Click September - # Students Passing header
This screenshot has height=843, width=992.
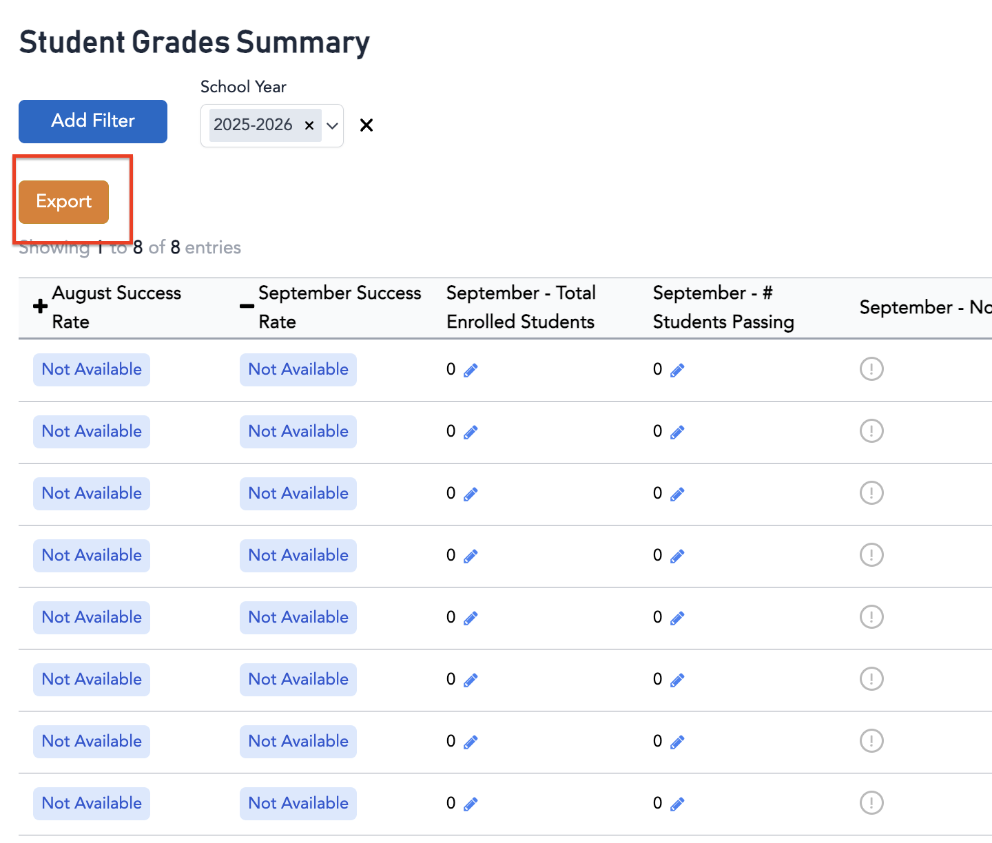[723, 307]
